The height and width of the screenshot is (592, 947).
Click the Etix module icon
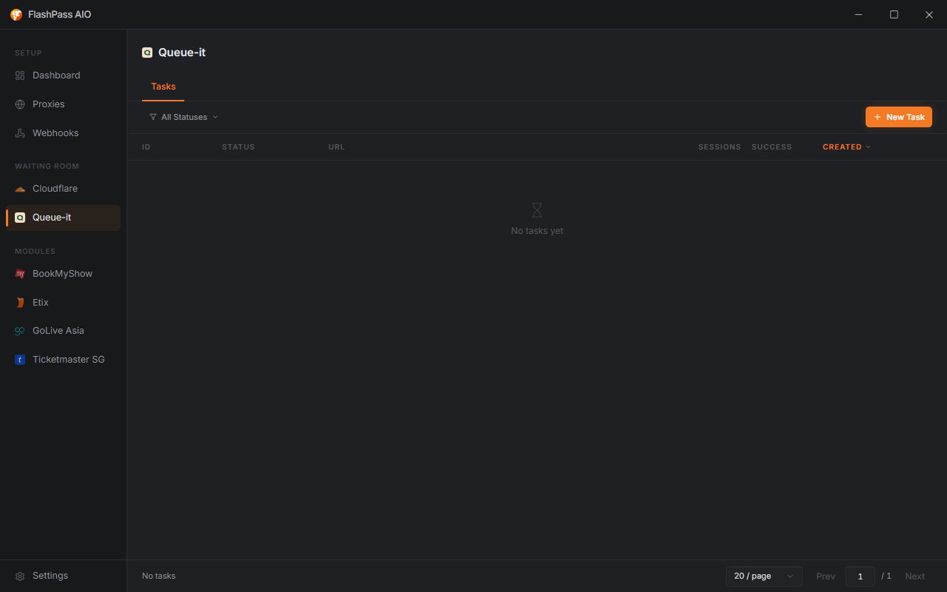click(20, 303)
